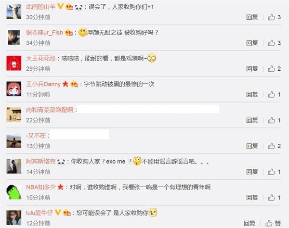Image resolution: width=289 pixels, height=228 pixels.
Task: Like 阿宾斯塔克's comment with thumbs-up
Action: [271, 172]
